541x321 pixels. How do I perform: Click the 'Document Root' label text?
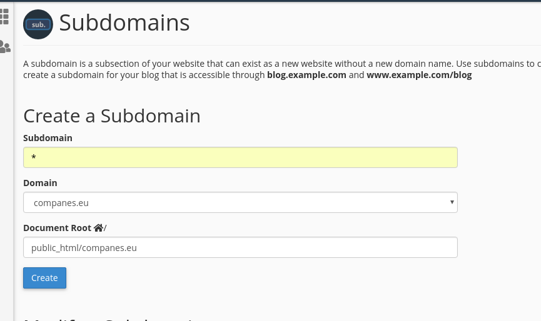pos(57,228)
